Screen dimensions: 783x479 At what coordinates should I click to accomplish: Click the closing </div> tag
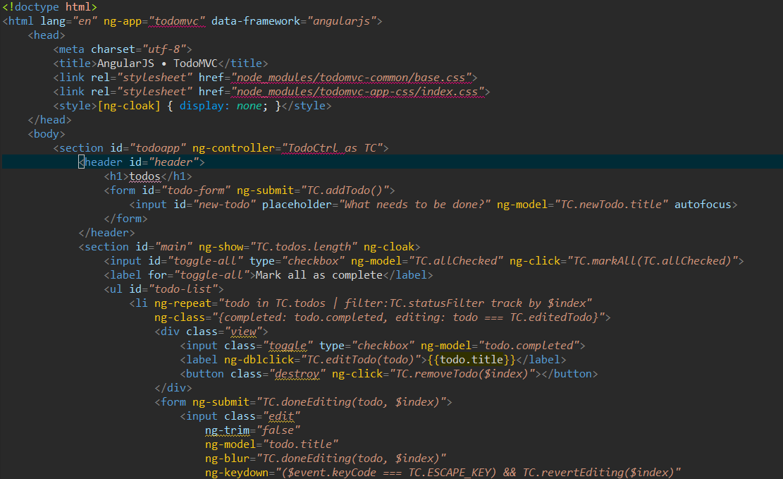click(173, 387)
